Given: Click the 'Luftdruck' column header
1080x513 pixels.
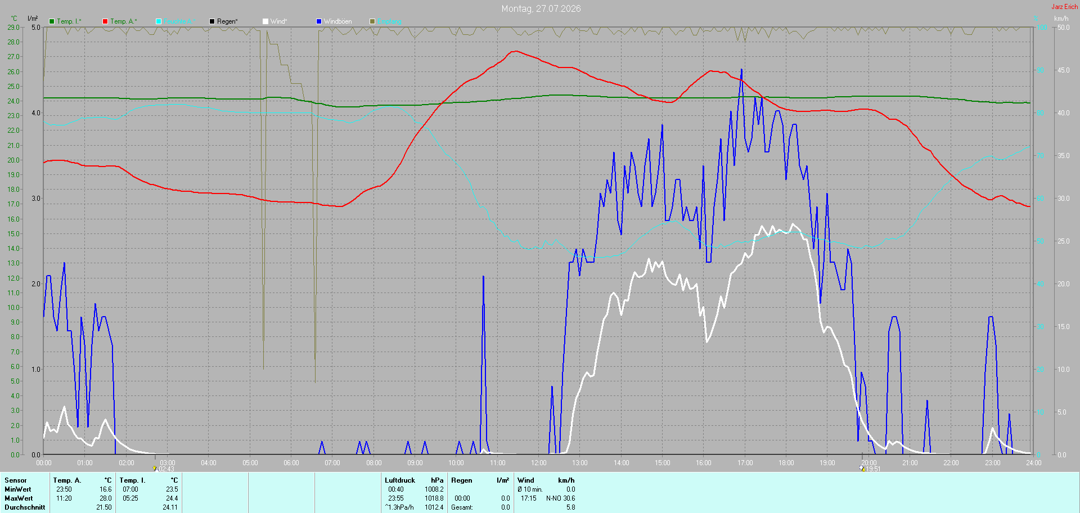Looking at the screenshot, I should coord(400,480).
